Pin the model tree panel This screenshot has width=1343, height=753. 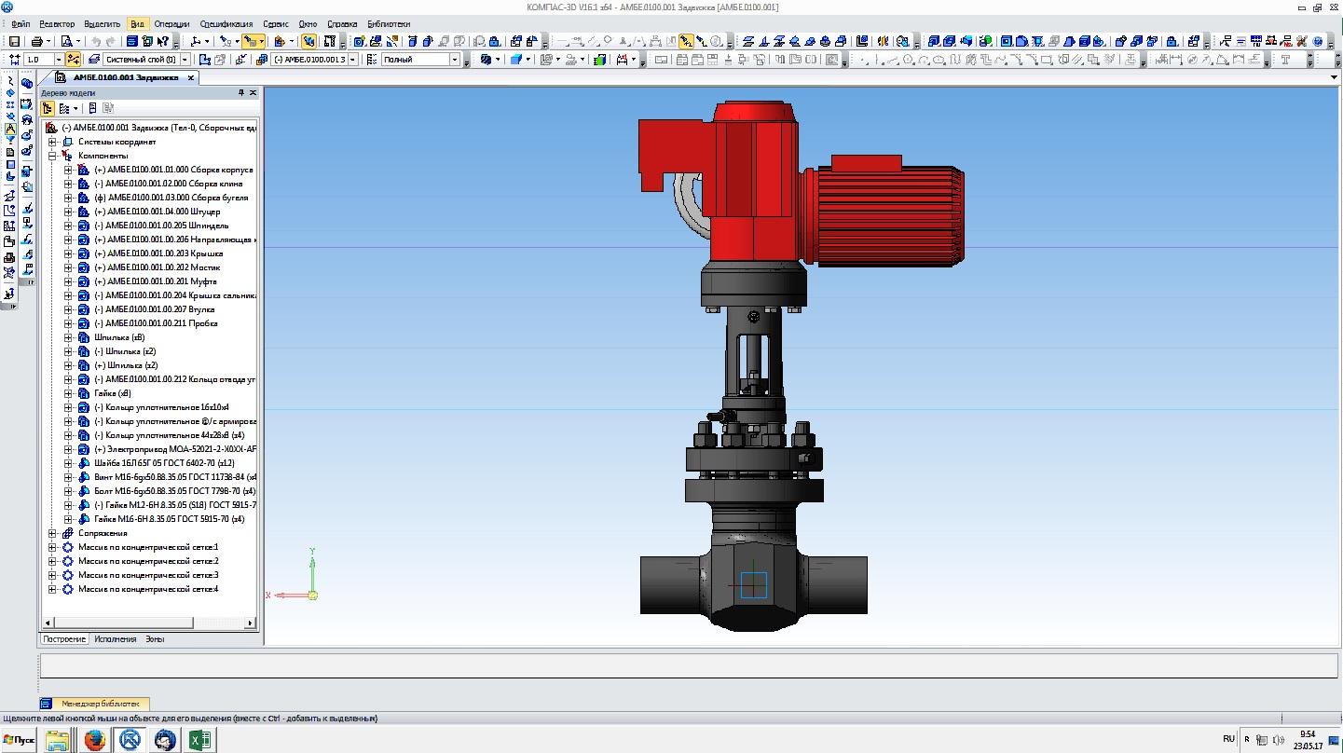(240, 93)
